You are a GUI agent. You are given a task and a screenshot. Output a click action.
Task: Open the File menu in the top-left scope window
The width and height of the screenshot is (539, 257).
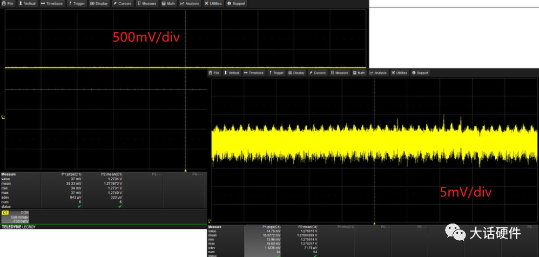[x=9, y=3]
